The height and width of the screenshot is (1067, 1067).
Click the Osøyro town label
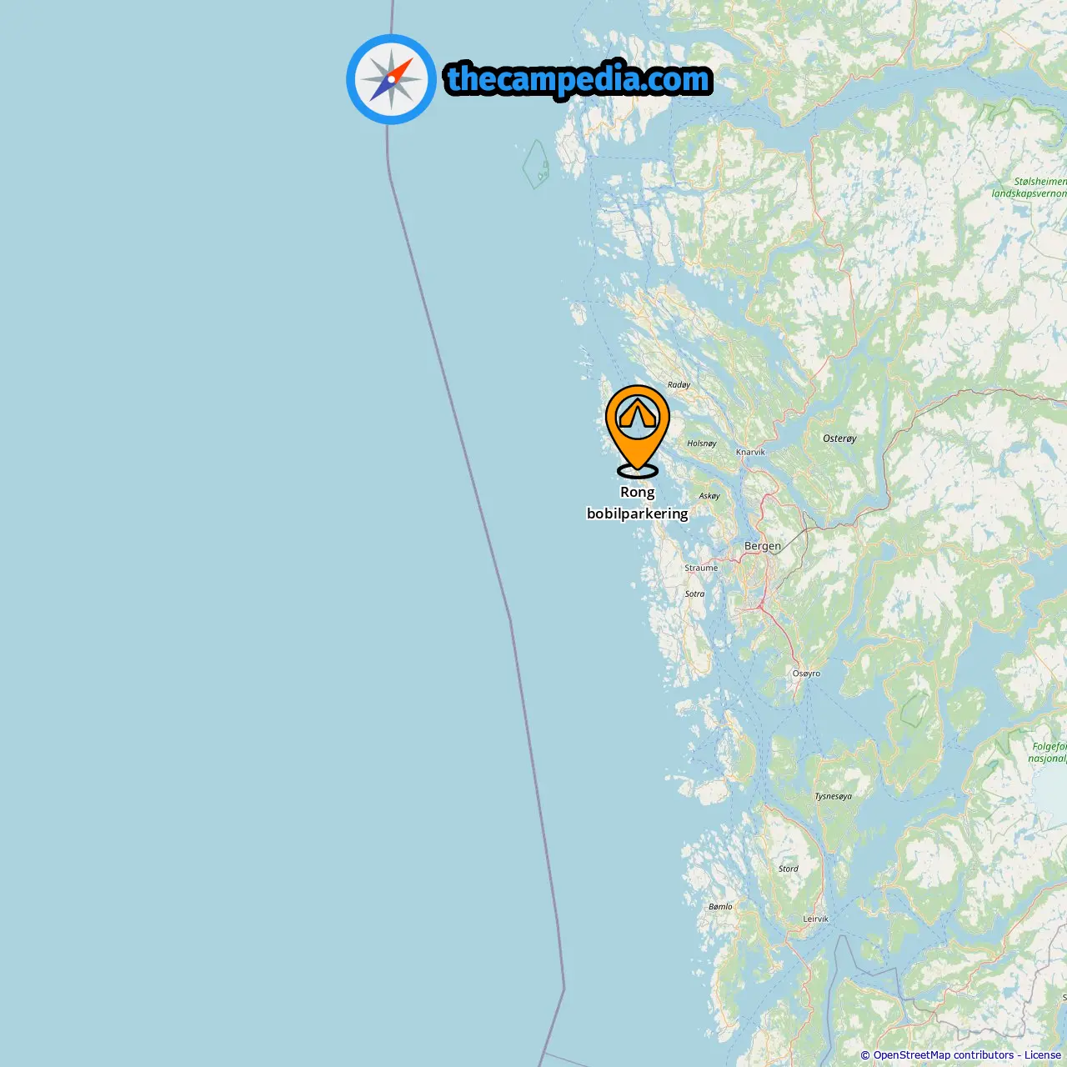click(x=806, y=674)
